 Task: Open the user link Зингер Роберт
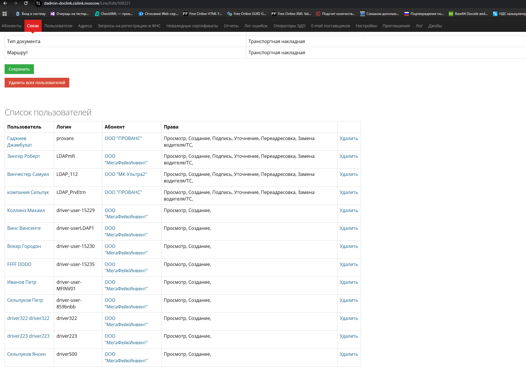[x=24, y=156]
